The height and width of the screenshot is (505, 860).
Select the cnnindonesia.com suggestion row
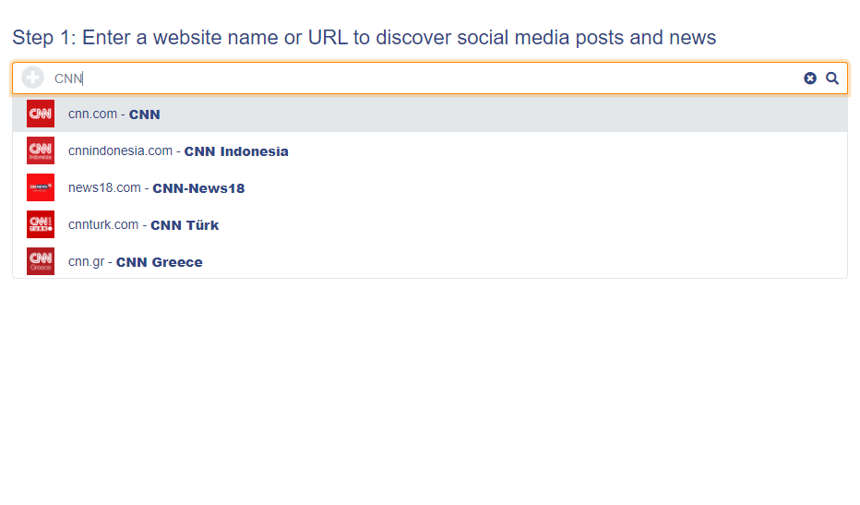(430, 150)
